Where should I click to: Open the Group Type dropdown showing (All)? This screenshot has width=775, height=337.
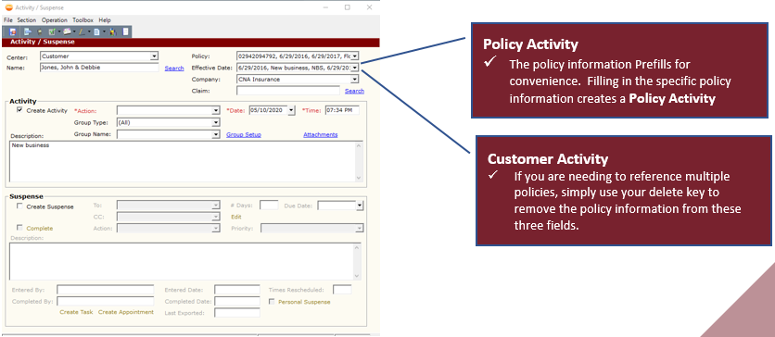[x=216, y=122]
